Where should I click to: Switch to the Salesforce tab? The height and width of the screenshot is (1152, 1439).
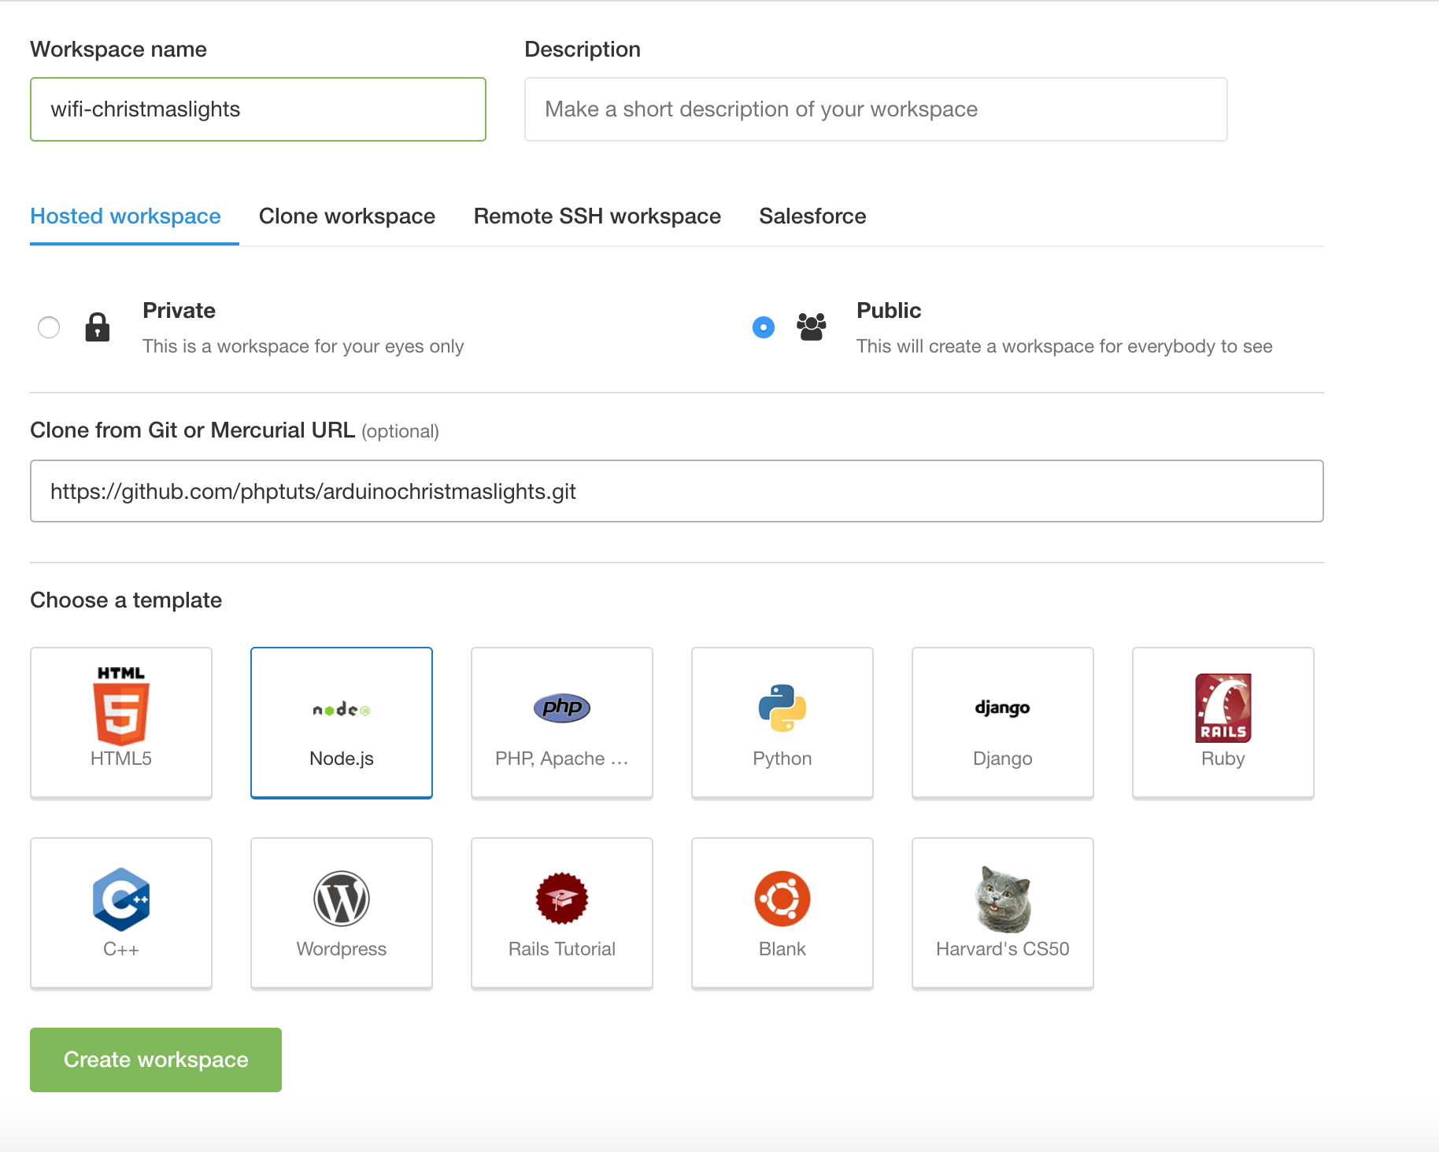pos(812,216)
